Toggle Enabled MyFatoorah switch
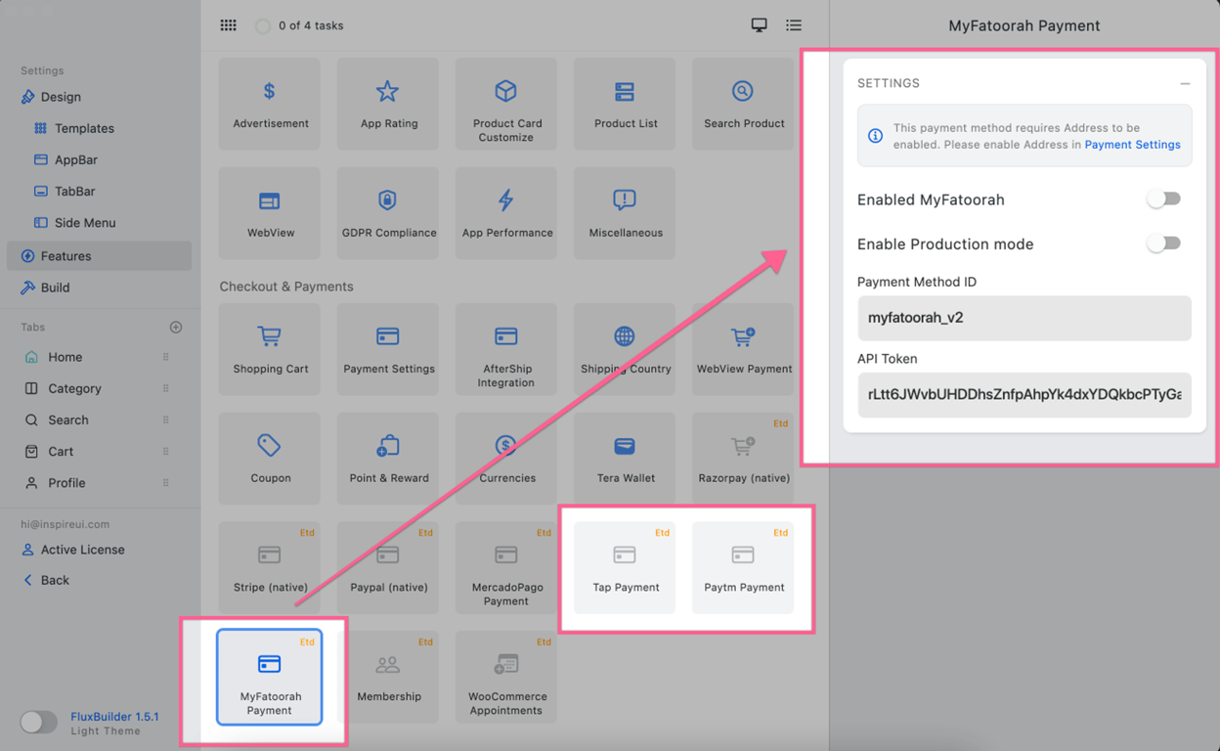Viewport: 1220px width, 751px height. click(1163, 199)
